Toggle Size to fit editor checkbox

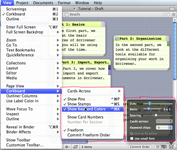pyautogui.click(x=132, y=134)
